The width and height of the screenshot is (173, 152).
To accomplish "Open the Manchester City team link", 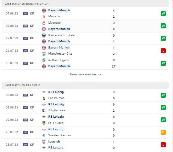I will pos(60,54).
